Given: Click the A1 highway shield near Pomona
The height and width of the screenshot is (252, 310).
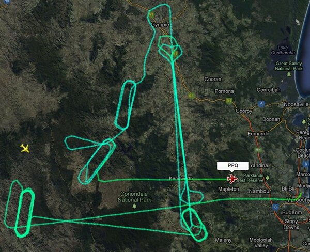Looking at the screenshot, I should click(x=229, y=101).
